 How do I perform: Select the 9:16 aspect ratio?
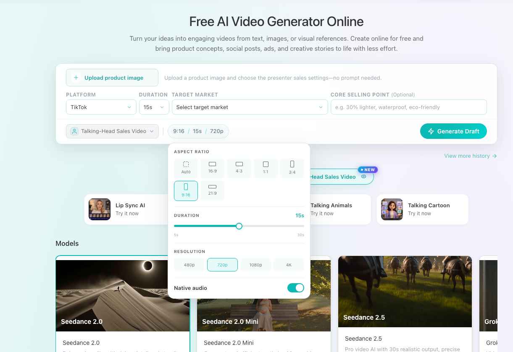pyautogui.click(x=186, y=190)
